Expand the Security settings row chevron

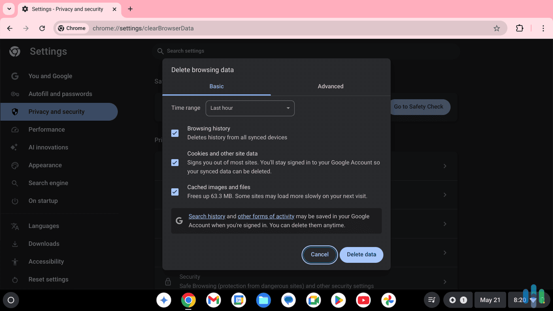tap(445, 281)
